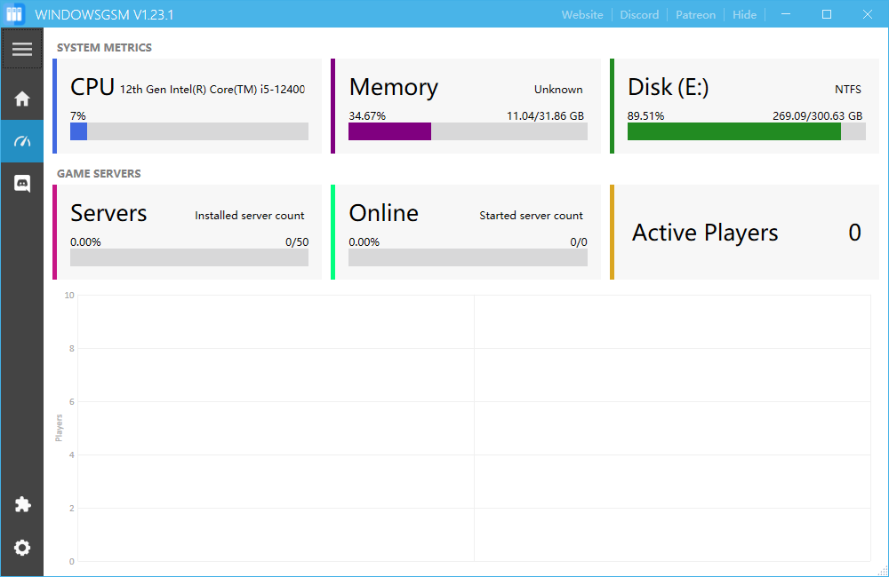Open the Website link in the title bar

click(582, 14)
